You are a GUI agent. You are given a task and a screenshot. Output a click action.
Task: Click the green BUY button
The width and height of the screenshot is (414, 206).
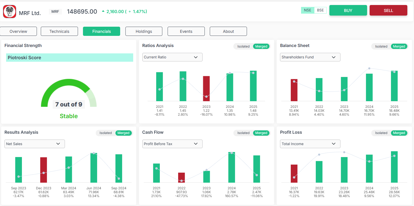click(348, 11)
